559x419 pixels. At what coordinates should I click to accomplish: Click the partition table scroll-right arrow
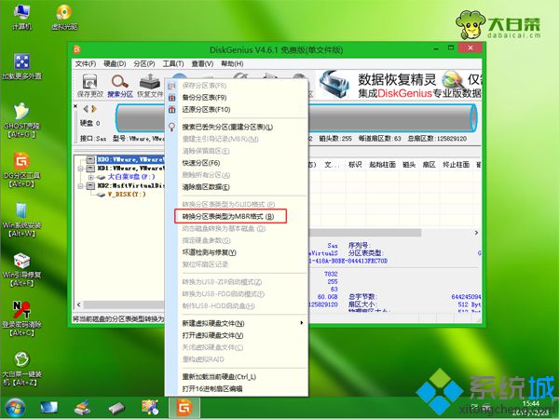(476, 233)
